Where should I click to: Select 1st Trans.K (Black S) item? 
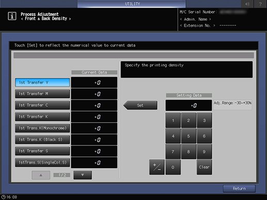coord(42,140)
